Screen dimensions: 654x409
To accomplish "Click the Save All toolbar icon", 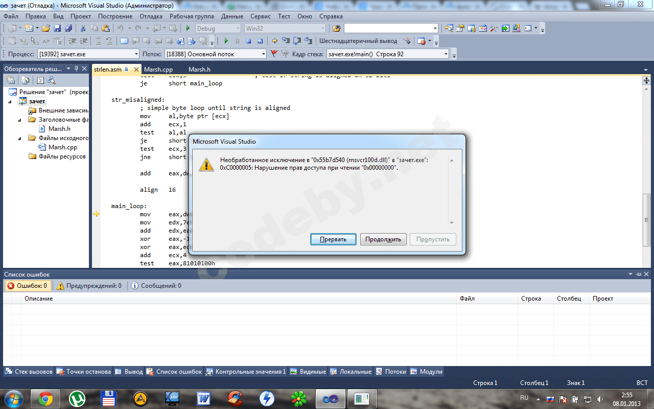I will 67,29.
